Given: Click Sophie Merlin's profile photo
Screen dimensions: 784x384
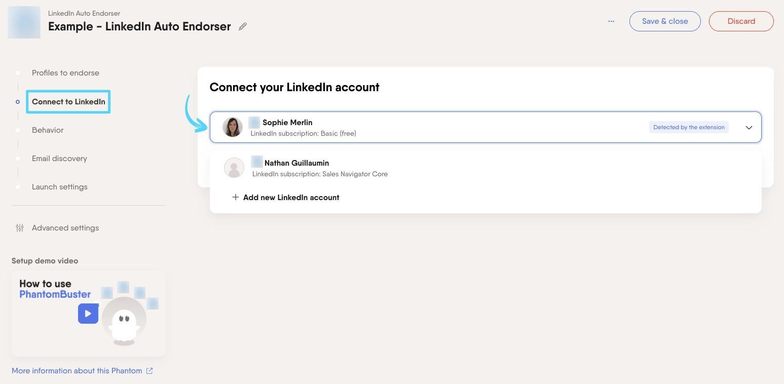Looking at the screenshot, I should click(x=233, y=127).
